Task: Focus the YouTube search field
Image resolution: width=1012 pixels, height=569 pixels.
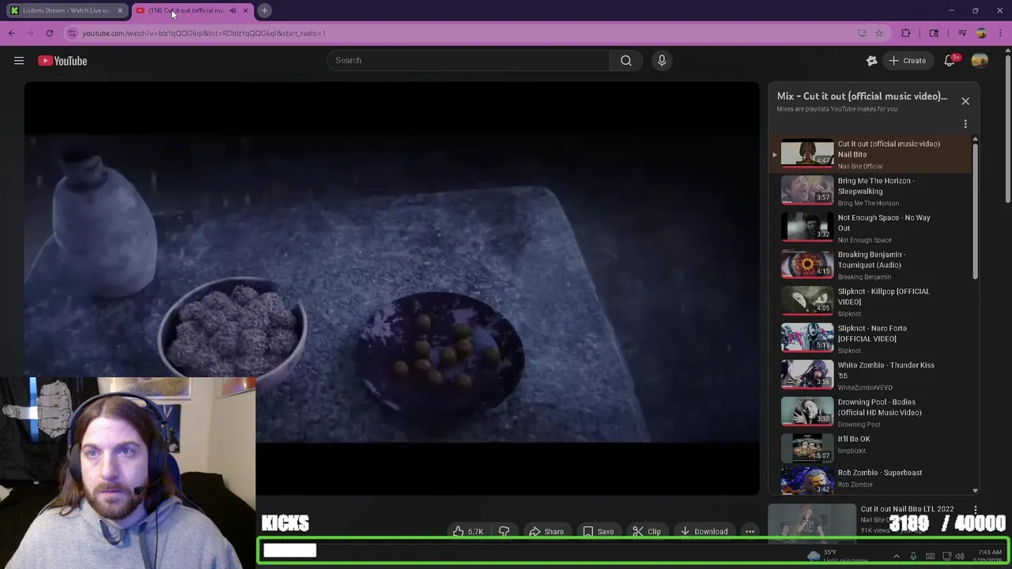Action: pyautogui.click(x=468, y=60)
